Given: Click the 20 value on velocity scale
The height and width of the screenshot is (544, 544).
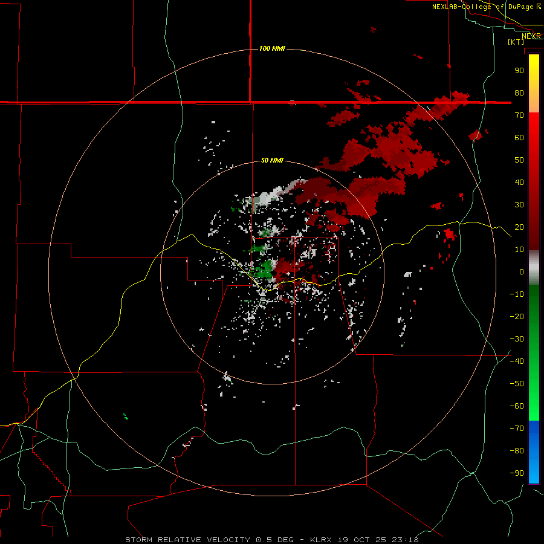Looking at the screenshot, I should coord(519,227).
